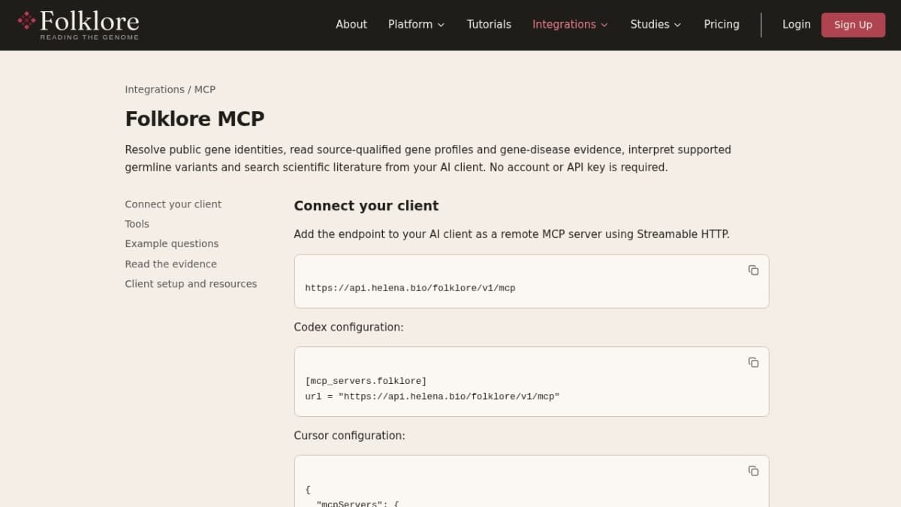Jump to the Connect your client section
This screenshot has height=507, width=901.
pos(173,204)
